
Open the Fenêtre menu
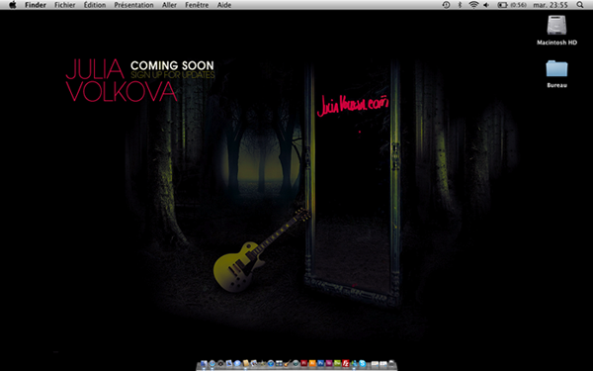point(197,5)
